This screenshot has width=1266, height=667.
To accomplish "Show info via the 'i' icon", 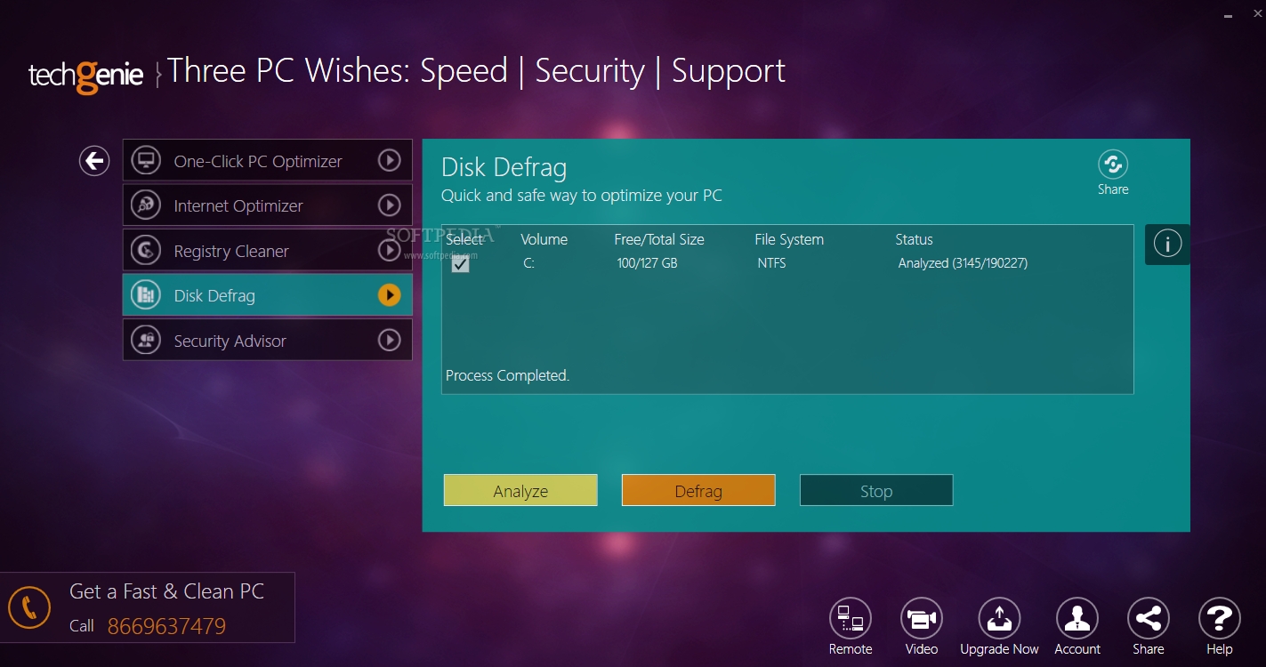I will coord(1167,243).
